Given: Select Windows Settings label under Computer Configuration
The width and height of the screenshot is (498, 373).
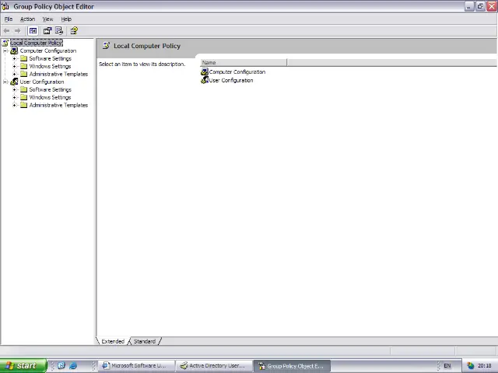Looking at the screenshot, I should 50,66.
